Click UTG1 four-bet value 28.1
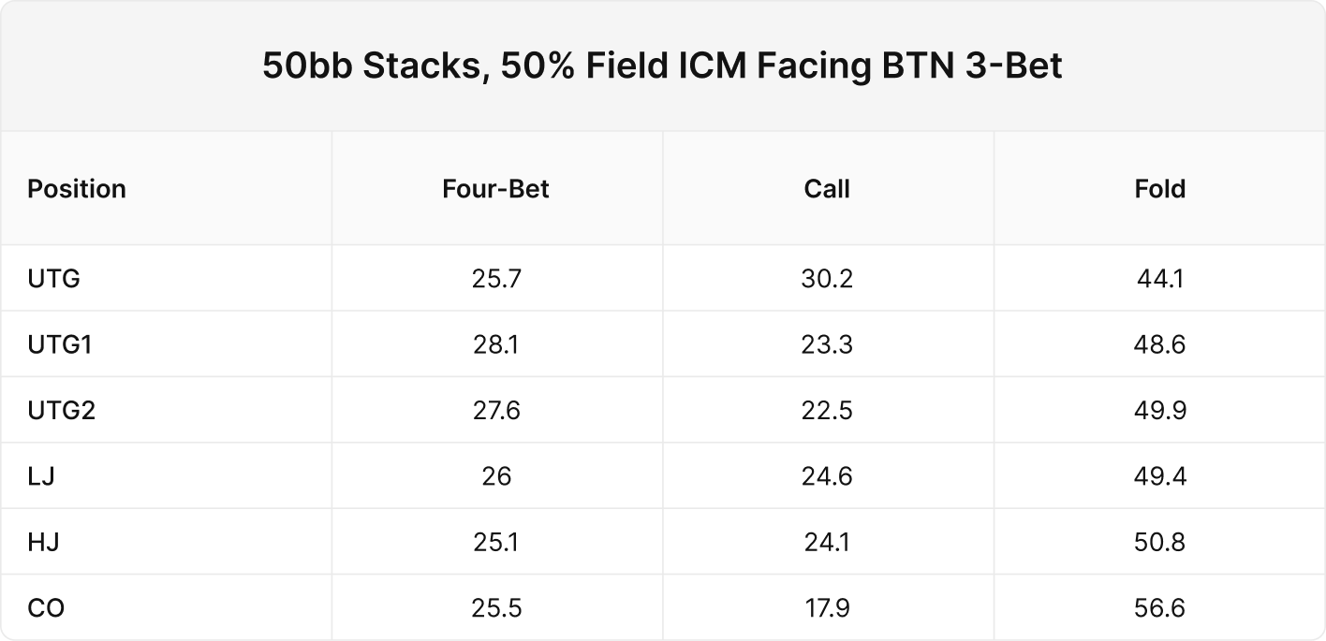The width and height of the screenshot is (1326, 641). pyautogui.click(x=496, y=345)
